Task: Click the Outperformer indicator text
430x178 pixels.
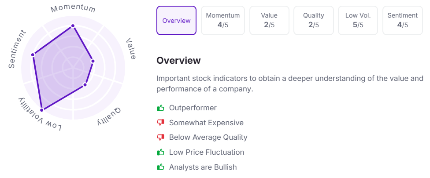Action: [x=193, y=108]
